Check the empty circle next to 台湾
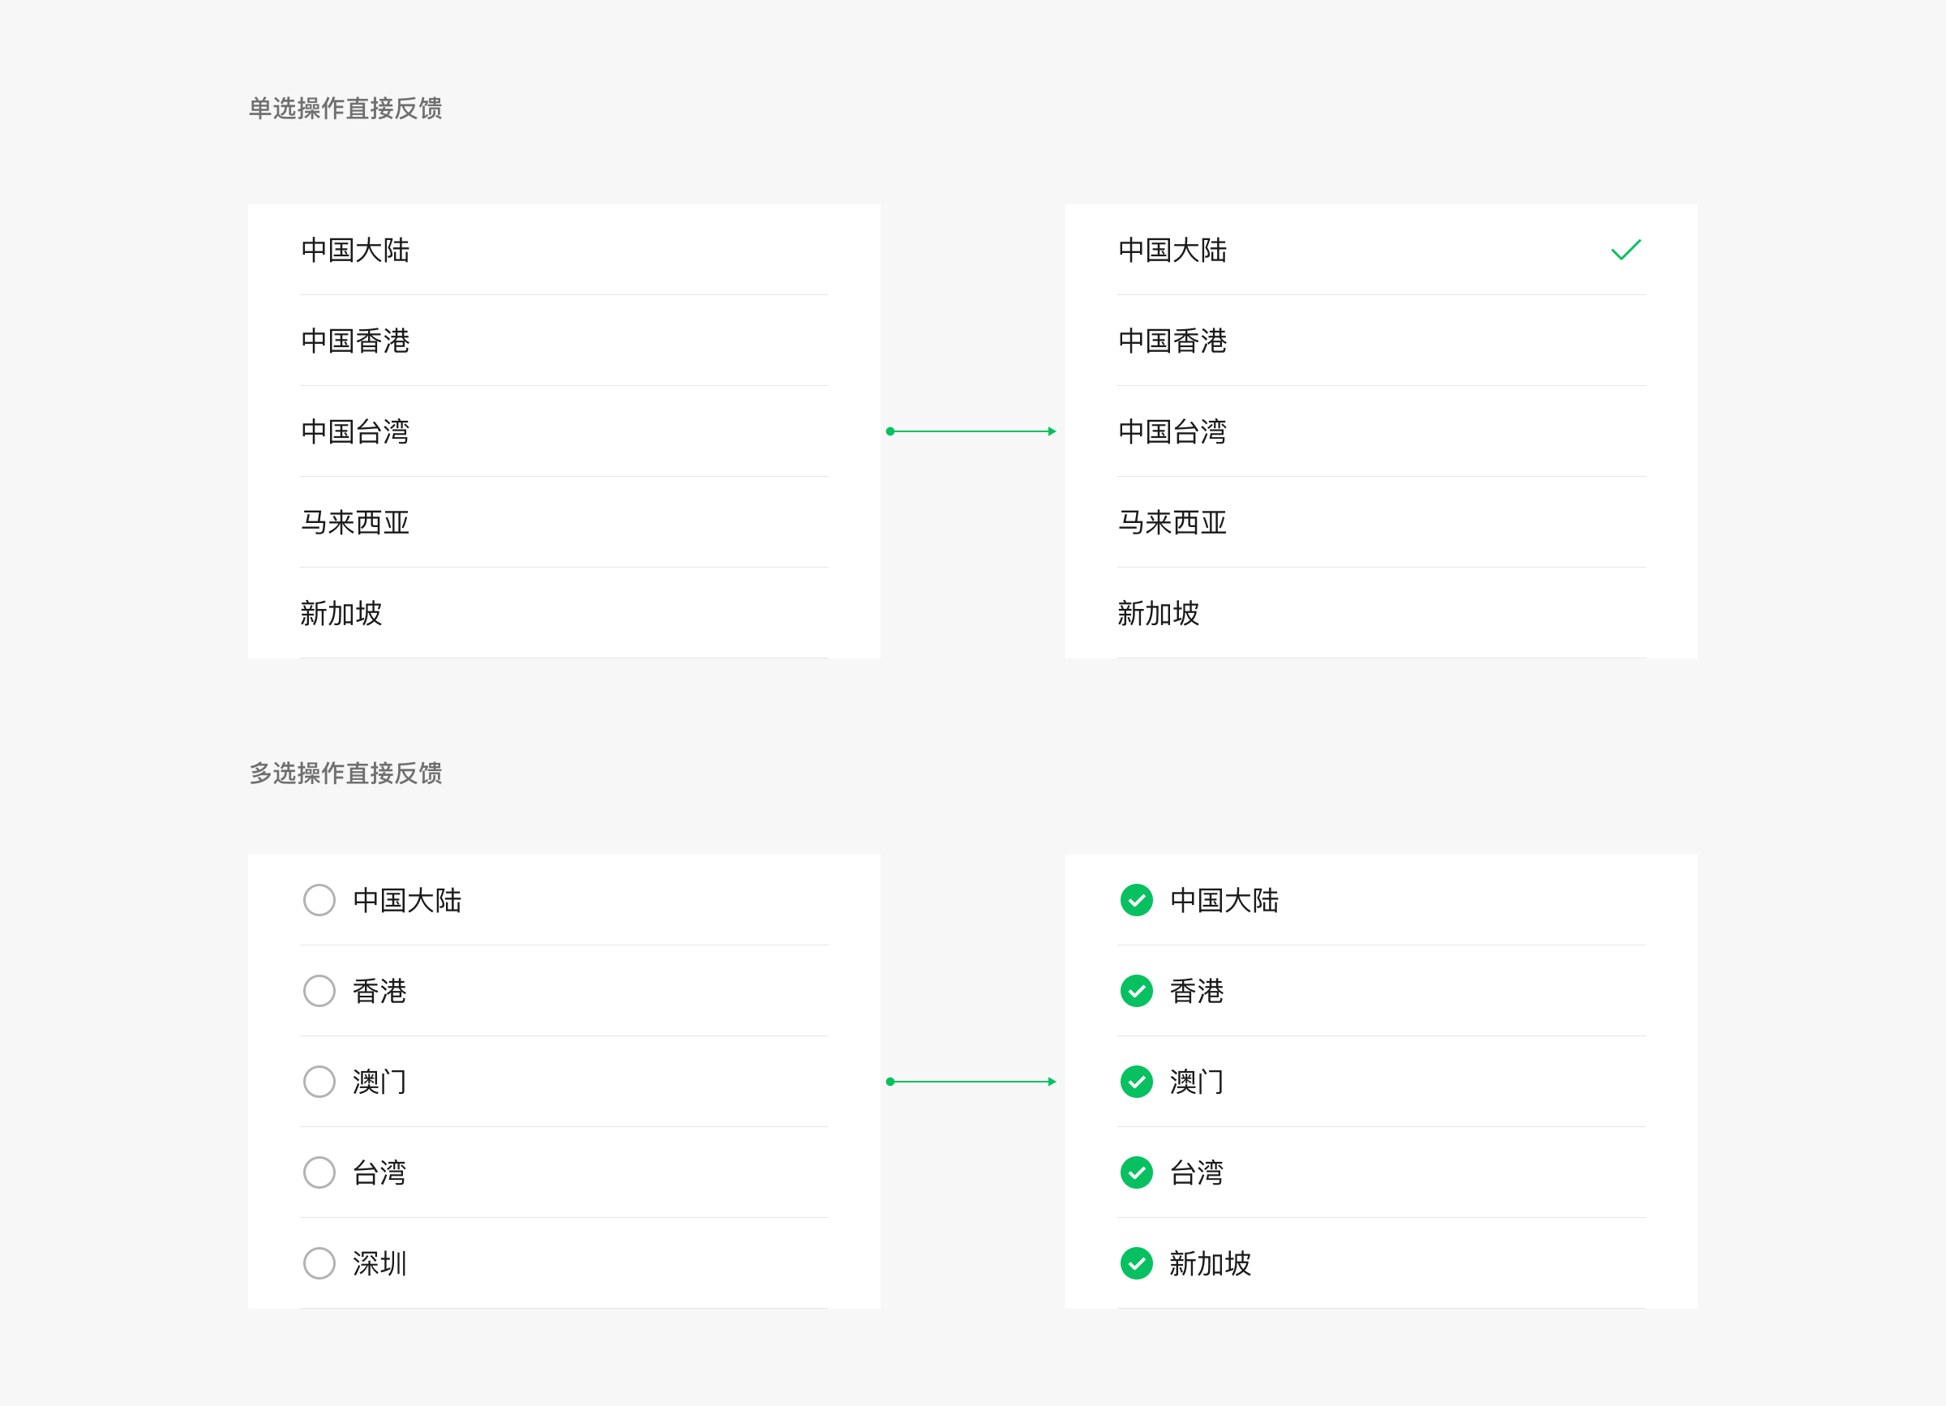Screen dimensions: 1946x1406 (319, 1172)
